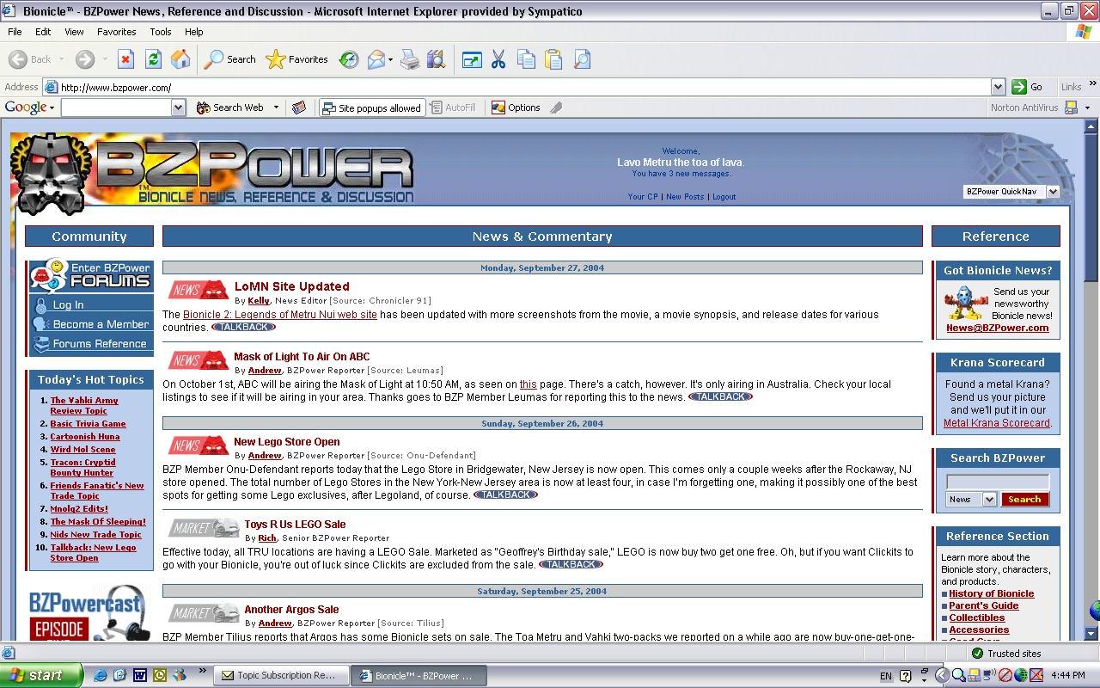The image size is (1100, 688).
Task: Open the LoMN Site Updated article link
Action: 292,286
